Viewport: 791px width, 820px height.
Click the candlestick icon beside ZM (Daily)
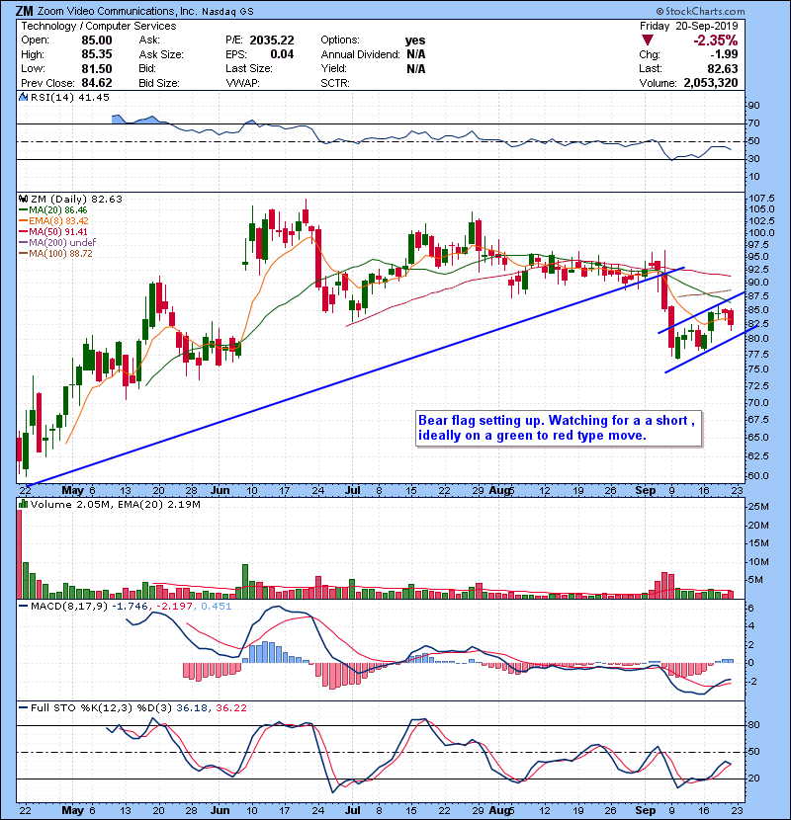(x=23, y=200)
